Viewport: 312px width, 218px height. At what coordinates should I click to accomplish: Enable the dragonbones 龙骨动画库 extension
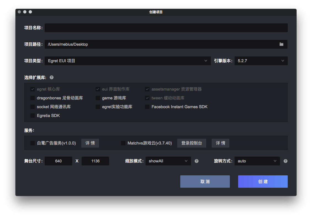point(33,98)
